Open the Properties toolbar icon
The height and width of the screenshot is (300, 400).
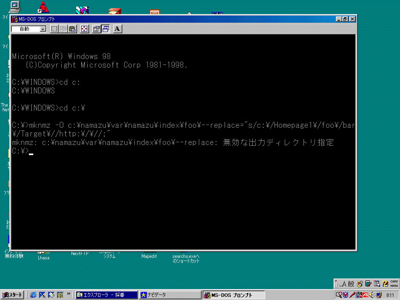click(x=96, y=29)
